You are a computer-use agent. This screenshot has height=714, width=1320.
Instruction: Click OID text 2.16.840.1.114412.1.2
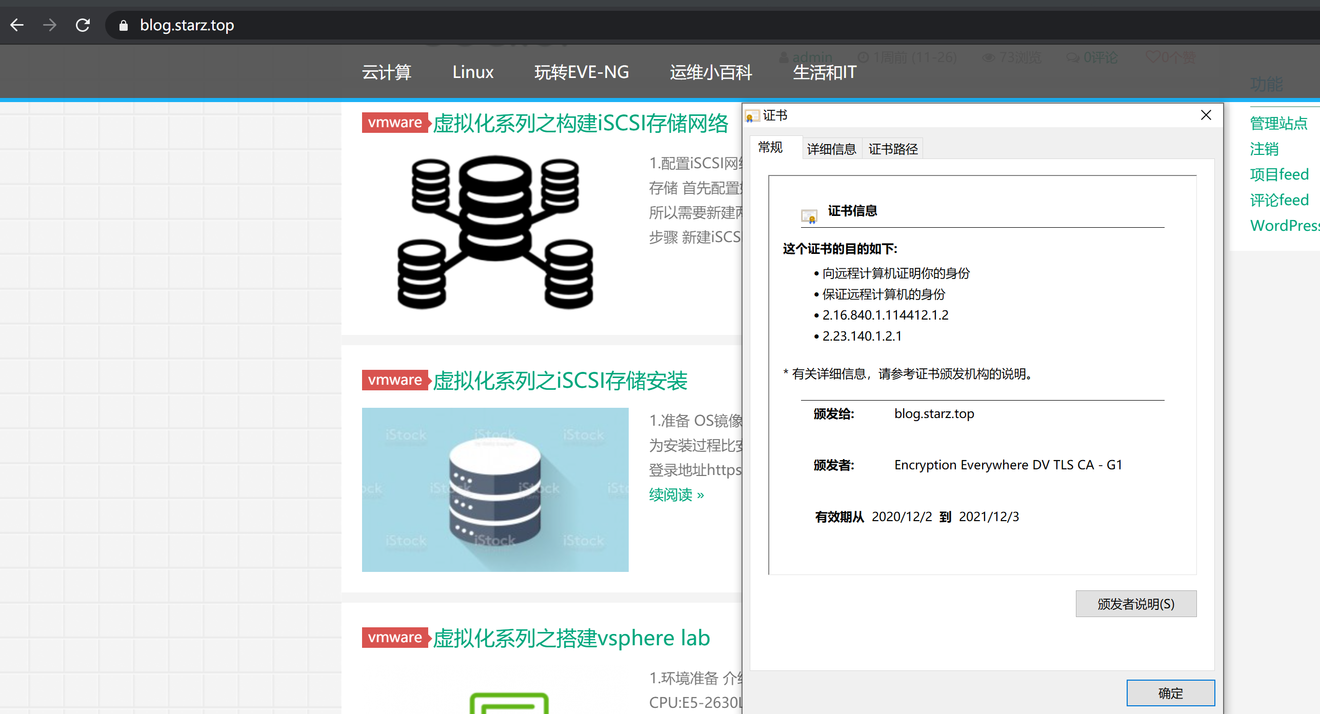(x=885, y=315)
